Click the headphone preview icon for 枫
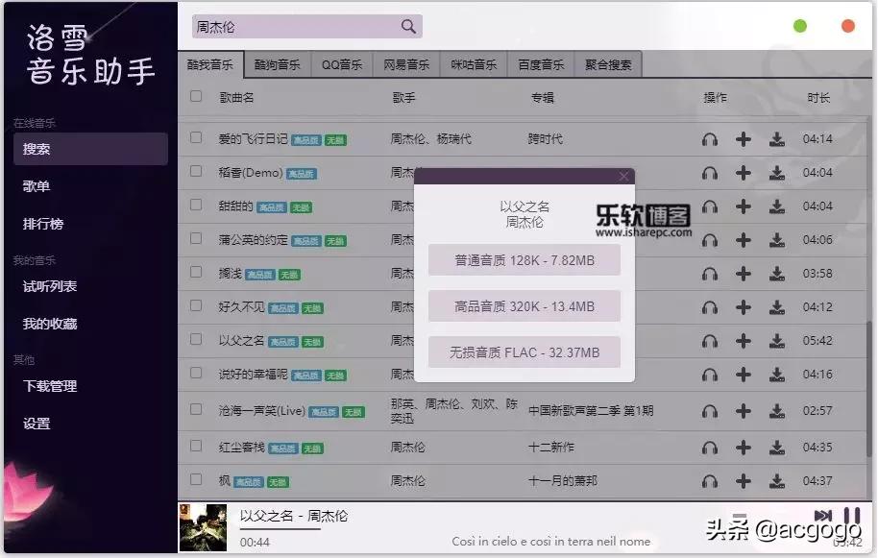Screen dimensions: 878x558 pyautogui.click(x=708, y=480)
